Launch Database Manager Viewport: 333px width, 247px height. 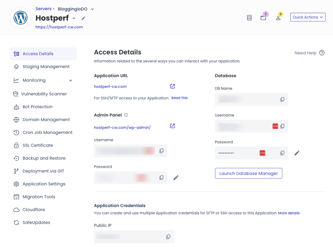(248, 173)
